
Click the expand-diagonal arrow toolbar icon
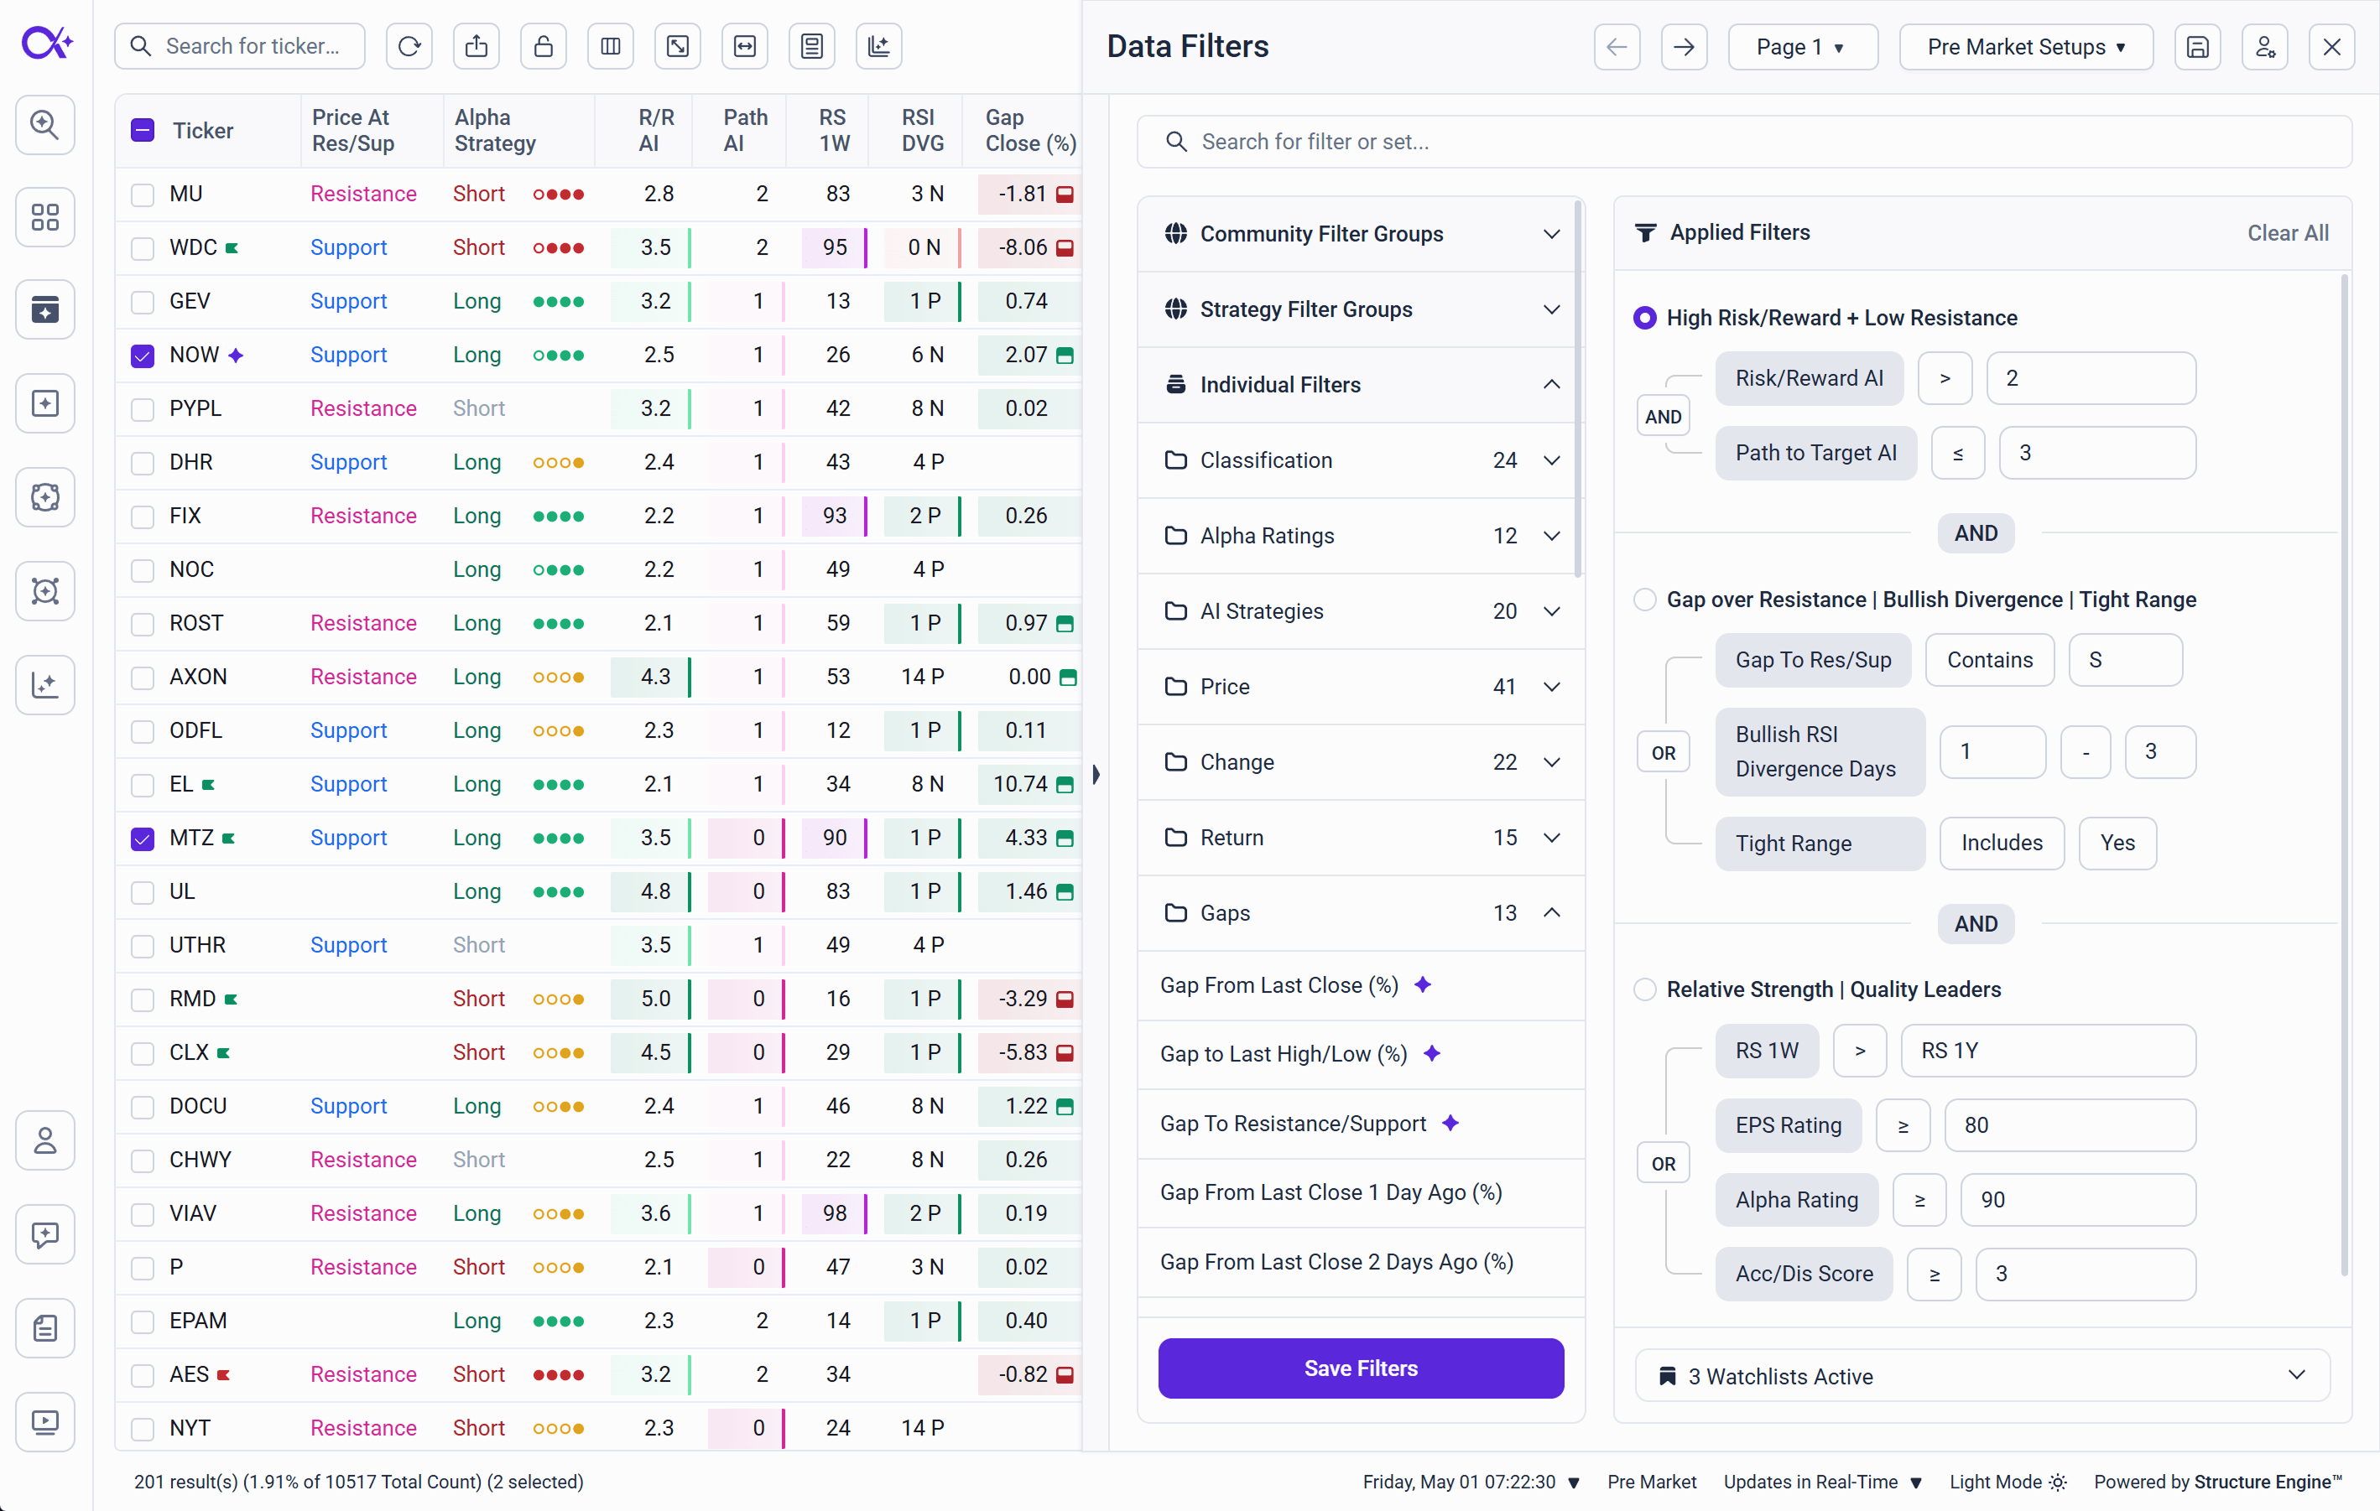[678, 46]
